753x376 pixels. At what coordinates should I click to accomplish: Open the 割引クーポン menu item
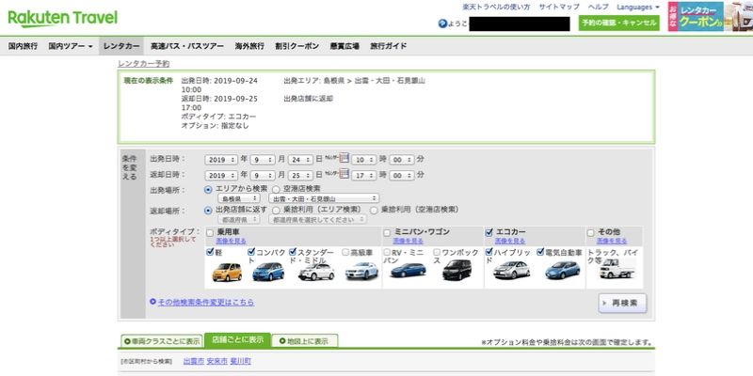tap(296, 46)
